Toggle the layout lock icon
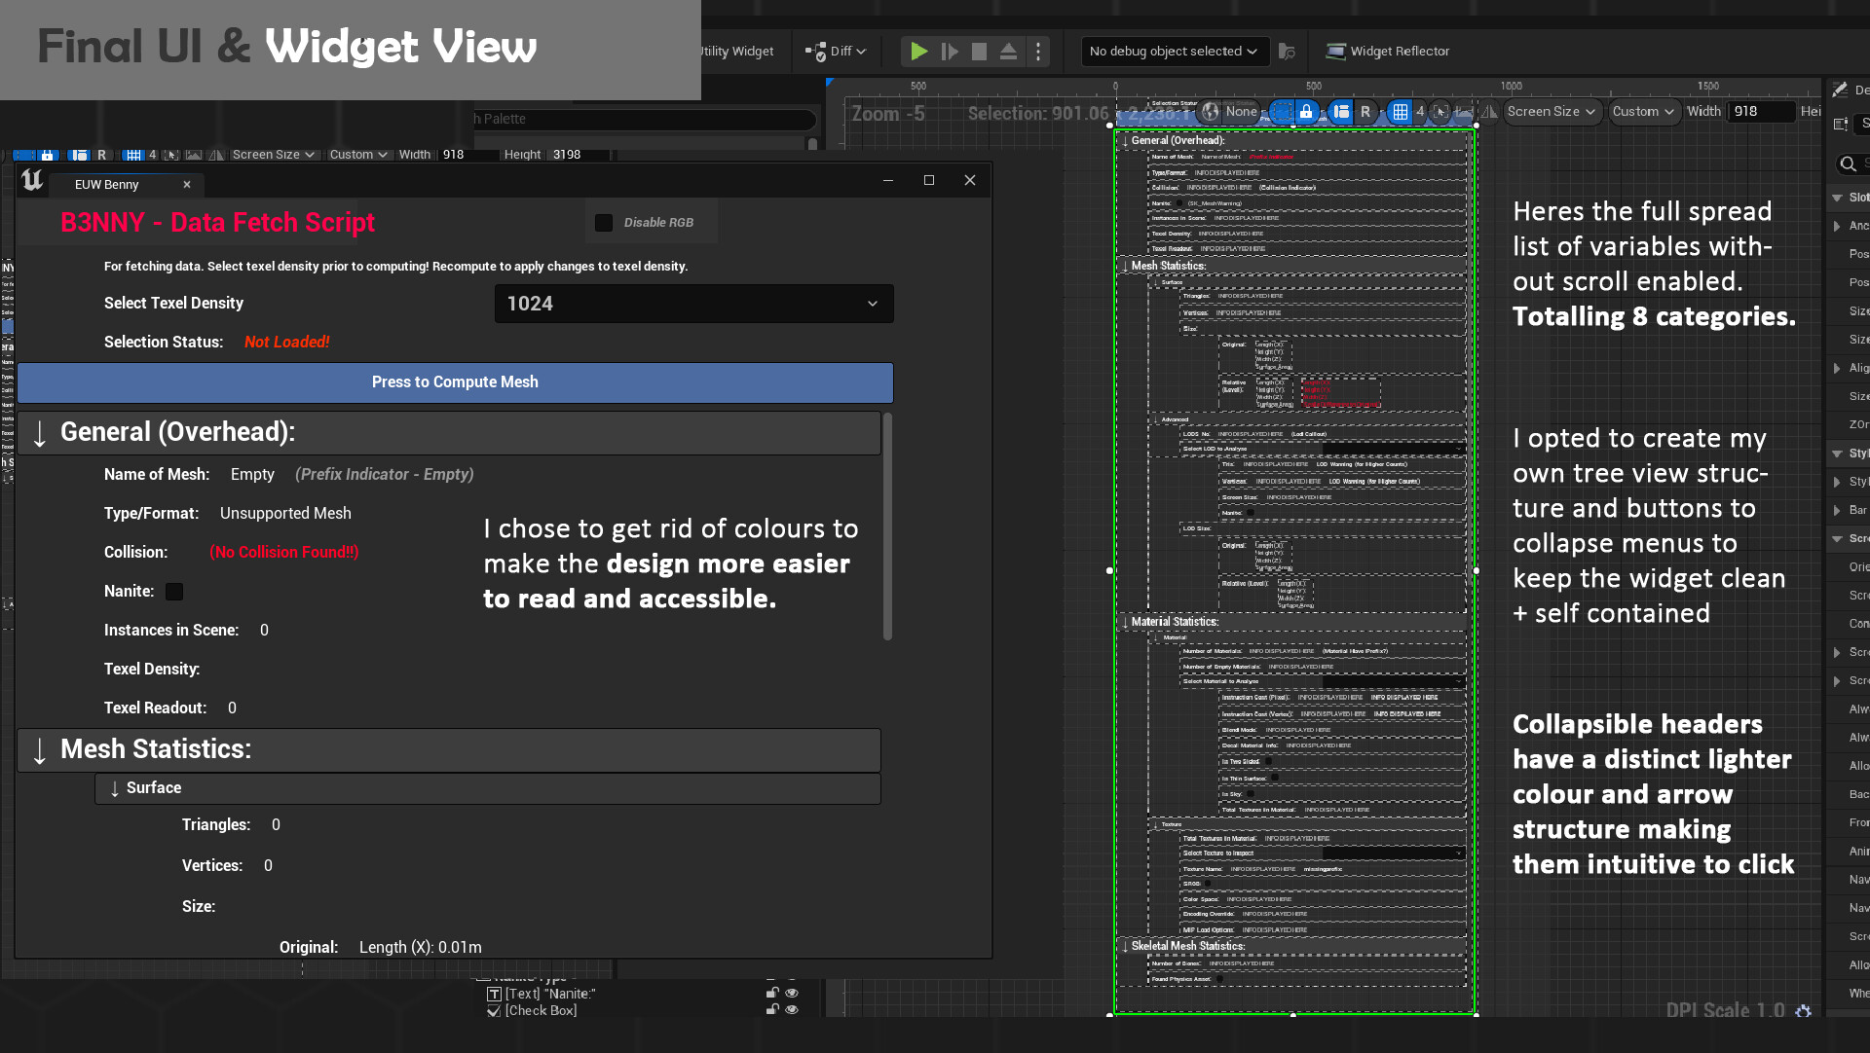 1306,112
